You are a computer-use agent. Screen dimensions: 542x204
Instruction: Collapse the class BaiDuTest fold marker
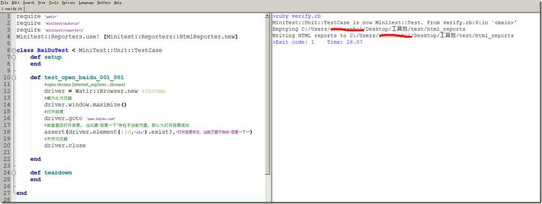[14, 51]
